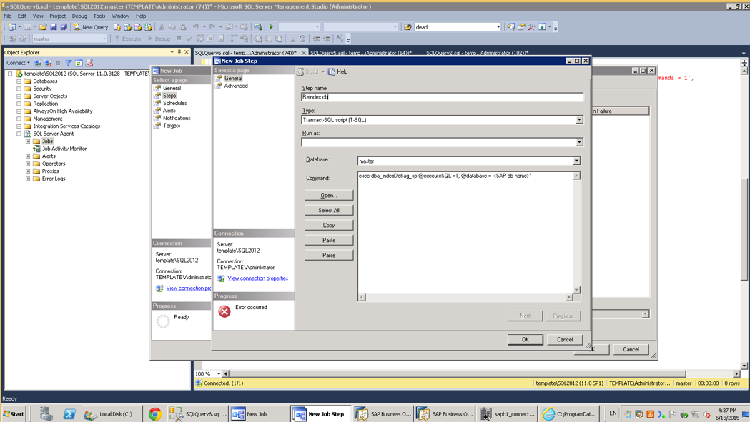Click the Select All button
This screenshot has width=750, height=422.
pos(329,210)
